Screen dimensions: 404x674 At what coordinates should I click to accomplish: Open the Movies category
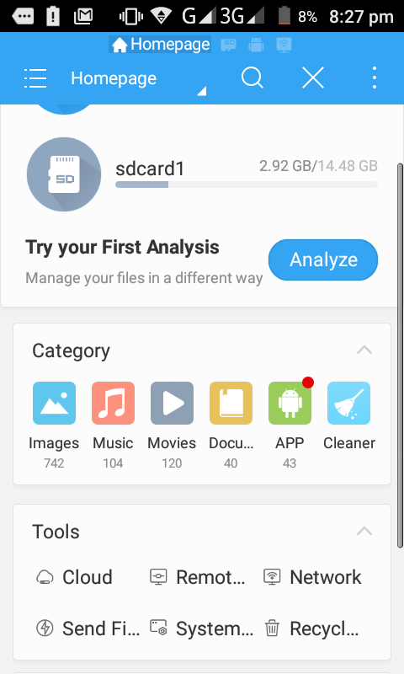172,403
